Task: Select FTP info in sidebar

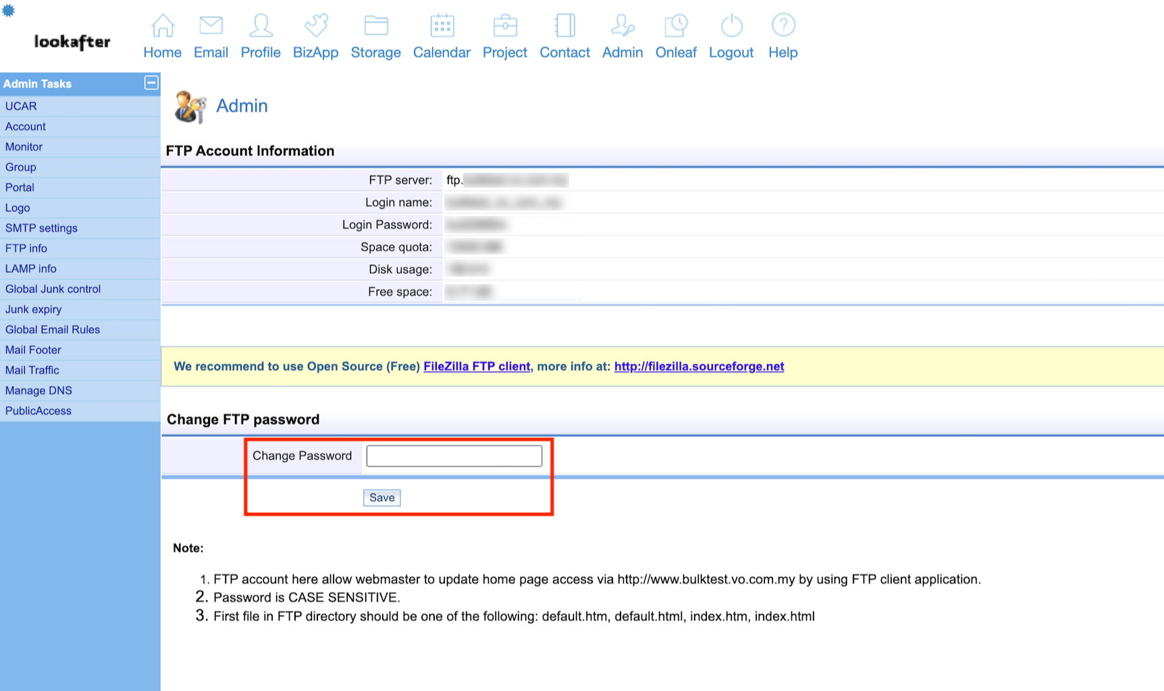Action: [x=26, y=248]
